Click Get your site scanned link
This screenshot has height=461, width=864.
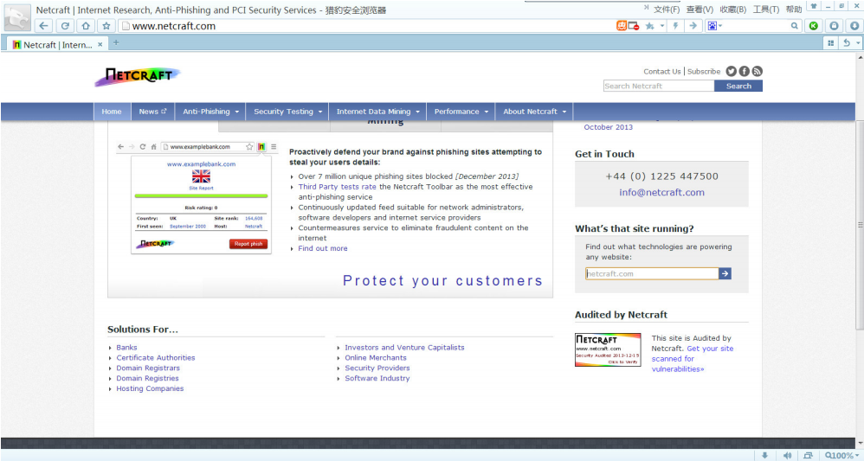[x=693, y=359]
